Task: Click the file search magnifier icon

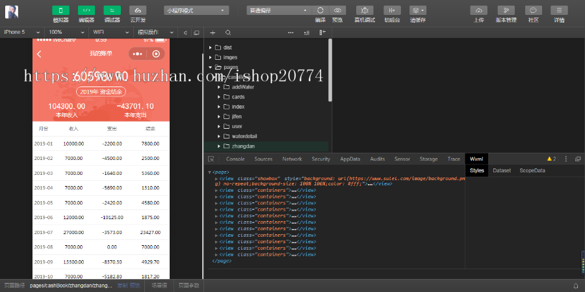Action: (x=228, y=32)
